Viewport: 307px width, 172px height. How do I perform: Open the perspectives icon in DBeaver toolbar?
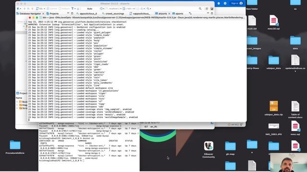pos(207,9)
